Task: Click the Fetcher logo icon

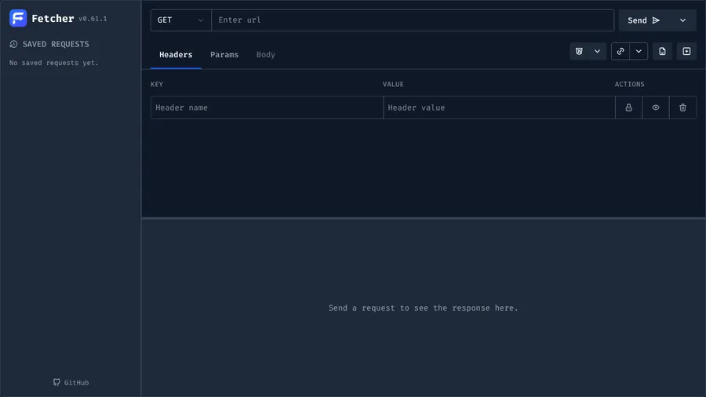Action: click(18, 19)
